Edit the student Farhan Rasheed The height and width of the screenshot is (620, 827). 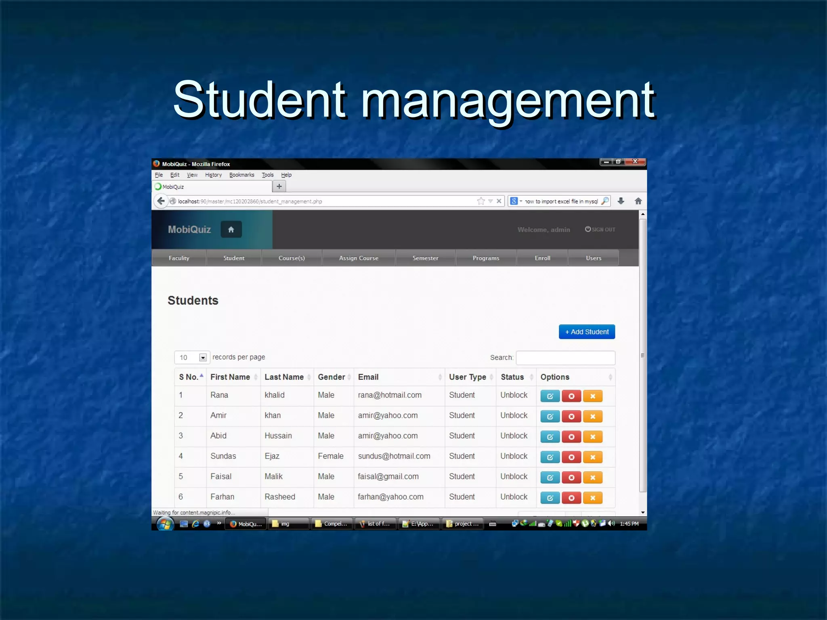click(550, 498)
